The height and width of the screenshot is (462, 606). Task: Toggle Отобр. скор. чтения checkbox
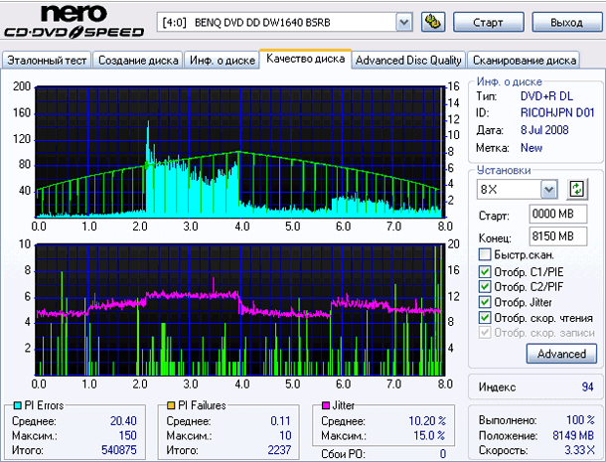(x=485, y=318)
